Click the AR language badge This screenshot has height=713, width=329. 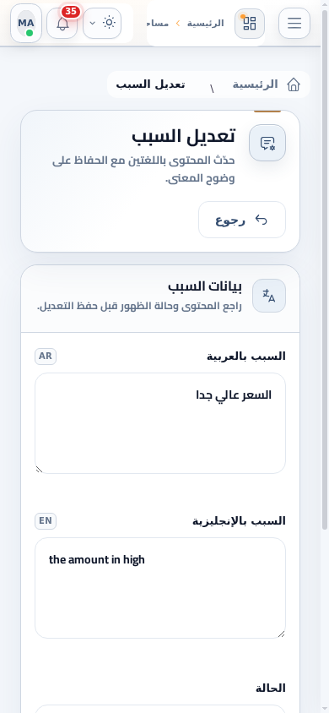click(x=46, y=356)
